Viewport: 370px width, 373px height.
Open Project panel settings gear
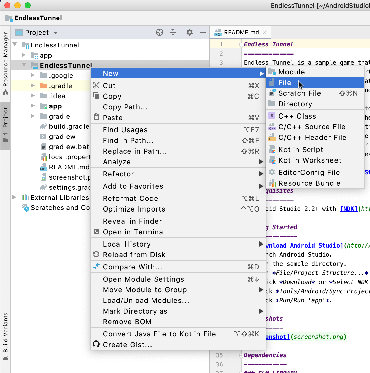point(189,32)
